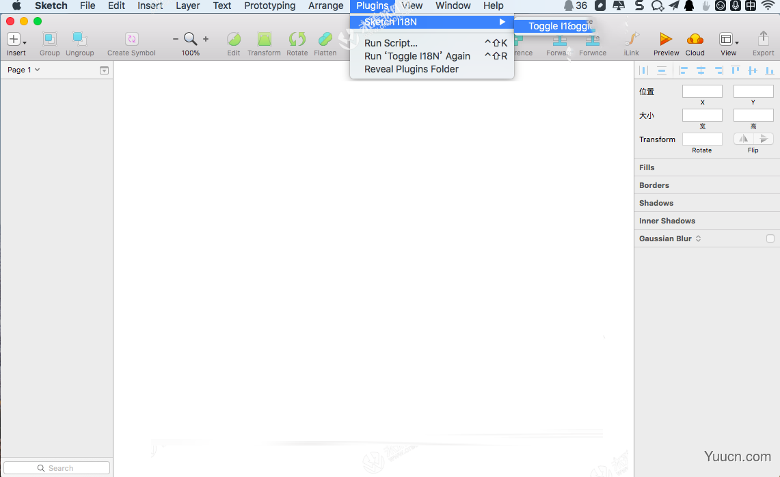Align layers to left edge
This screenshot has height=477, width=780.
pos(684,70)
